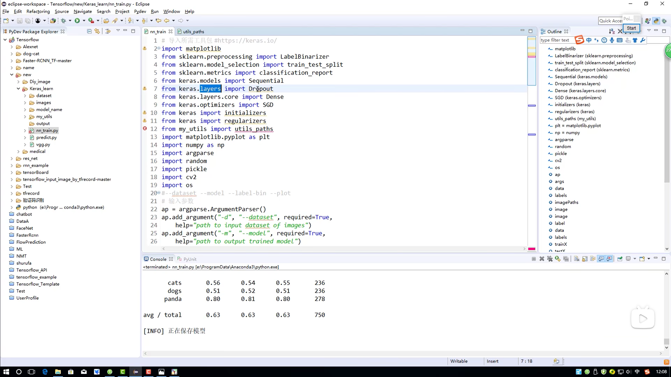
Task: Close the nn_train editor tab
Action: coord(171,31)
